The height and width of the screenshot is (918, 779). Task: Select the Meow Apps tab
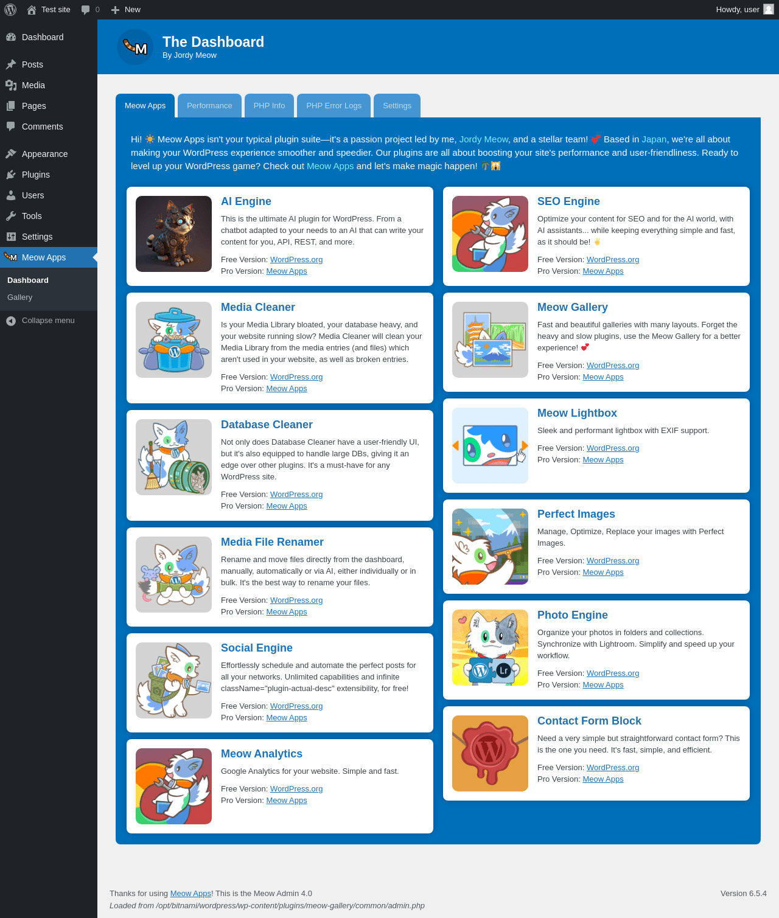[145, 105]
